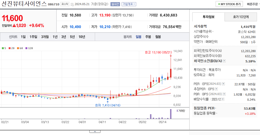Select the 월봉 monthly candle chart
This screenshot has height=135, width=260.
(x=158, y=37)
